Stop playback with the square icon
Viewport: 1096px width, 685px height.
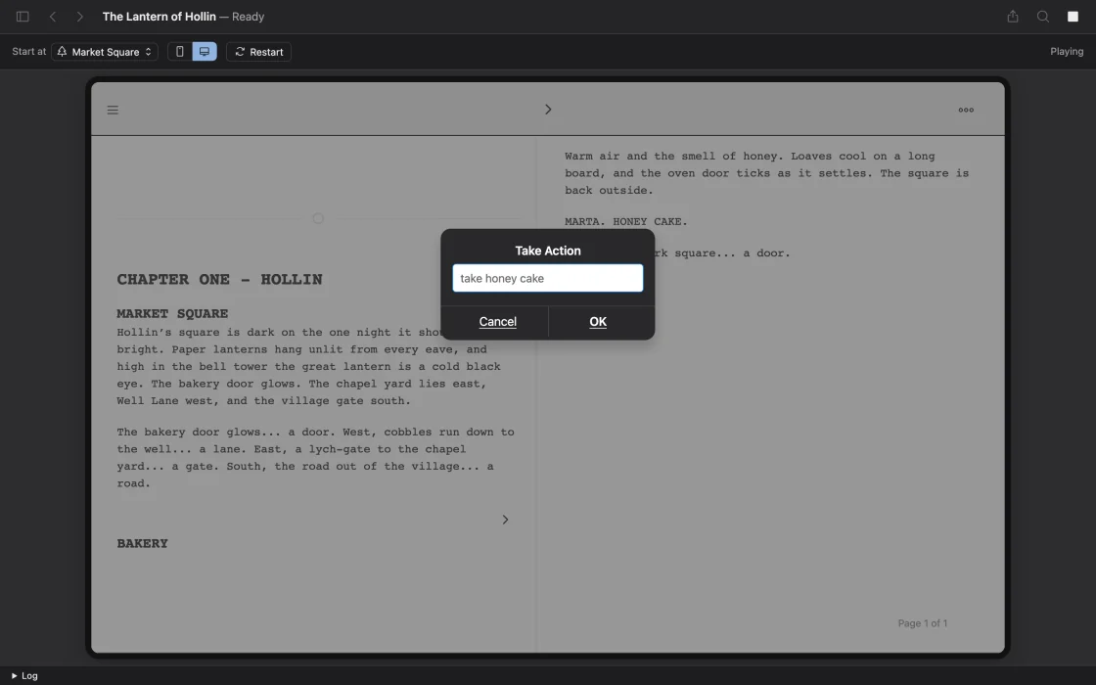pyautogui.click(x=1073, y=16)
